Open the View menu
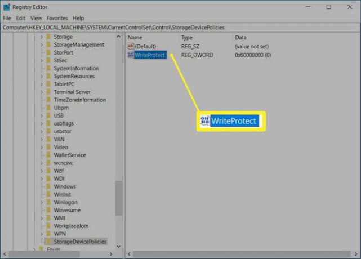 tap(36, 18)
